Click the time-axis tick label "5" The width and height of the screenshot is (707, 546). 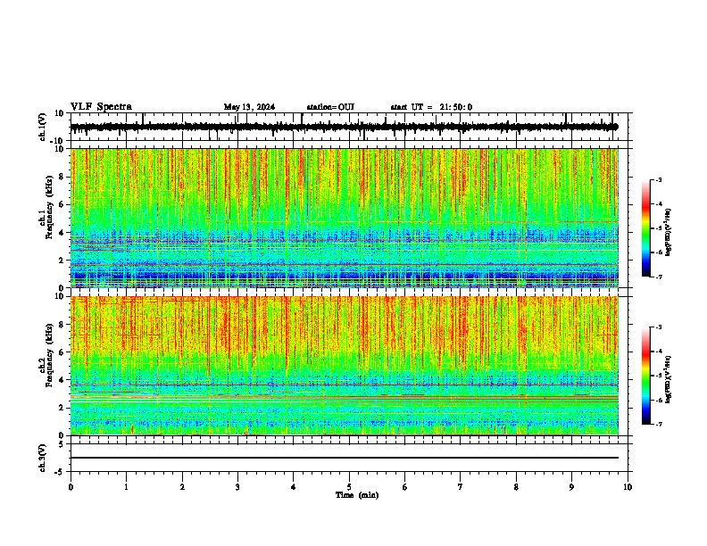point(349,487)
